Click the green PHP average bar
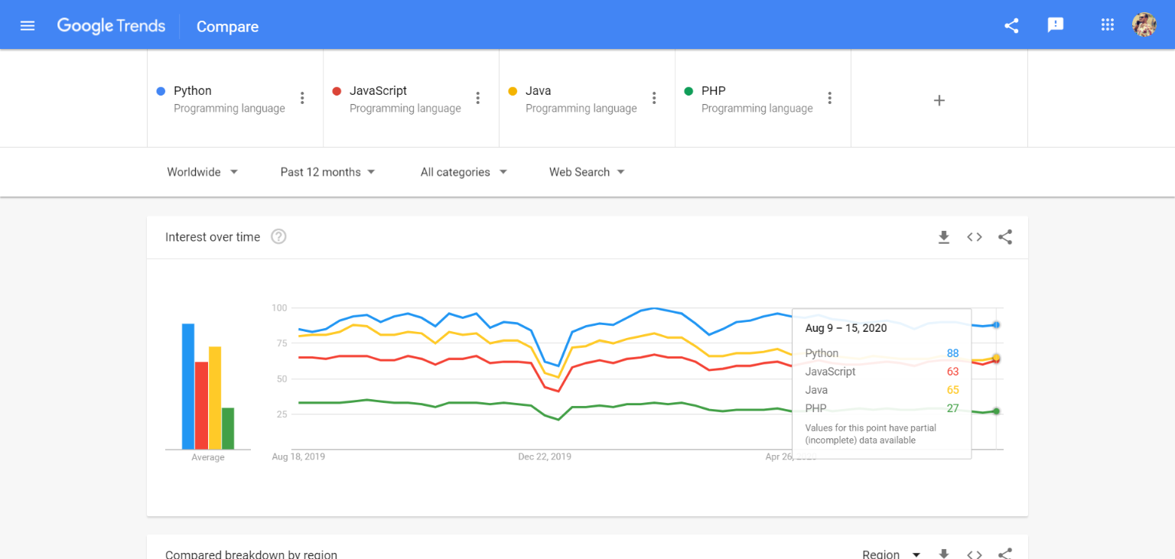This screenshot has height=559, width=1175. pos(228,428)
